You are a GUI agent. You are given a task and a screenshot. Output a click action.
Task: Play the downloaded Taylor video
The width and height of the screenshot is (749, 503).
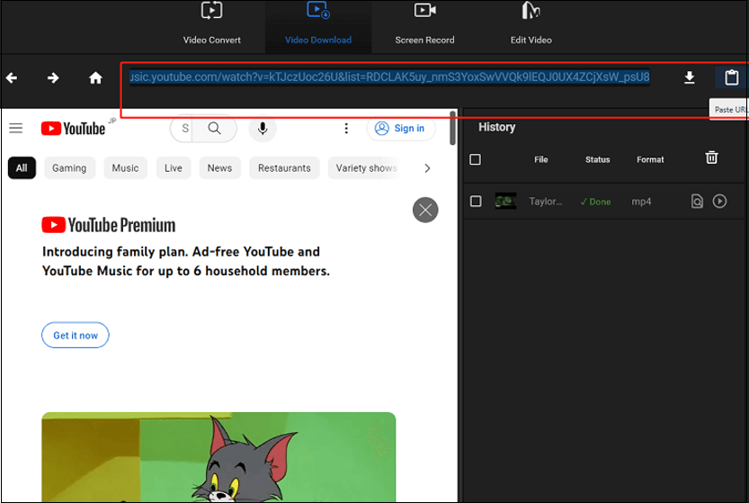[719, 202]
